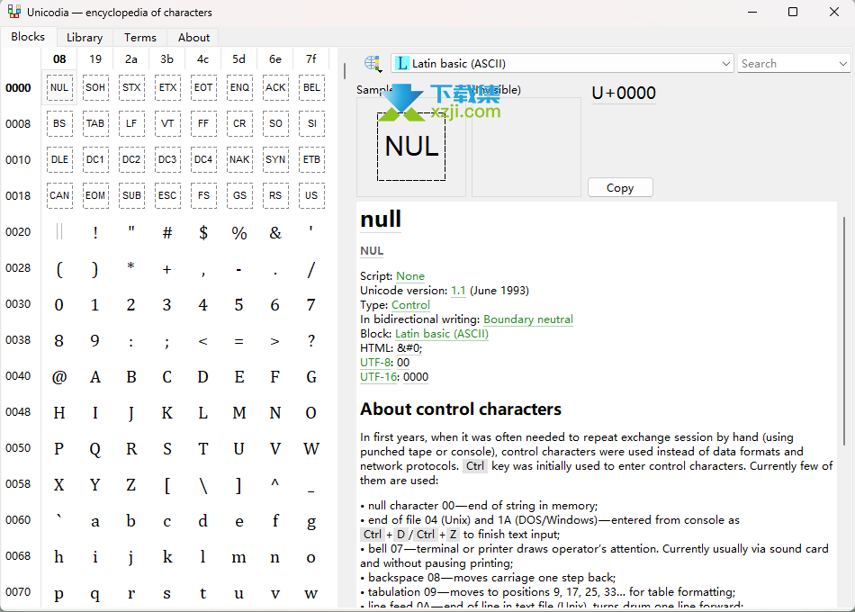Select the ACK control character cell
Image resolution: width=855 pixels, height=612 pixels.
tap(275, 88)
